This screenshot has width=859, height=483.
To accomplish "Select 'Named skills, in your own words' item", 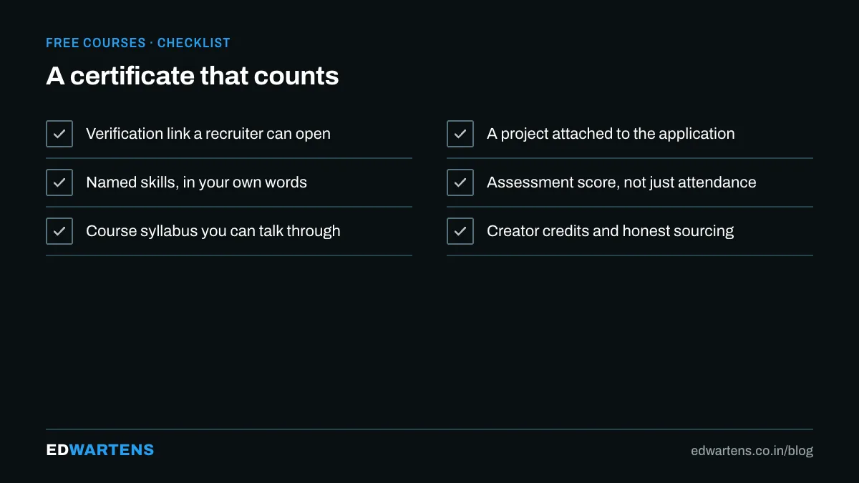I will pos(196,182).
